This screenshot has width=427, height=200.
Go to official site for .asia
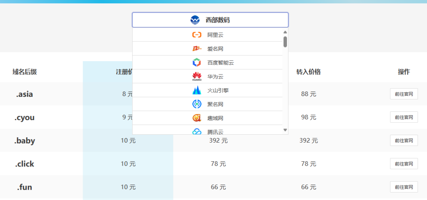click(404, 94)
